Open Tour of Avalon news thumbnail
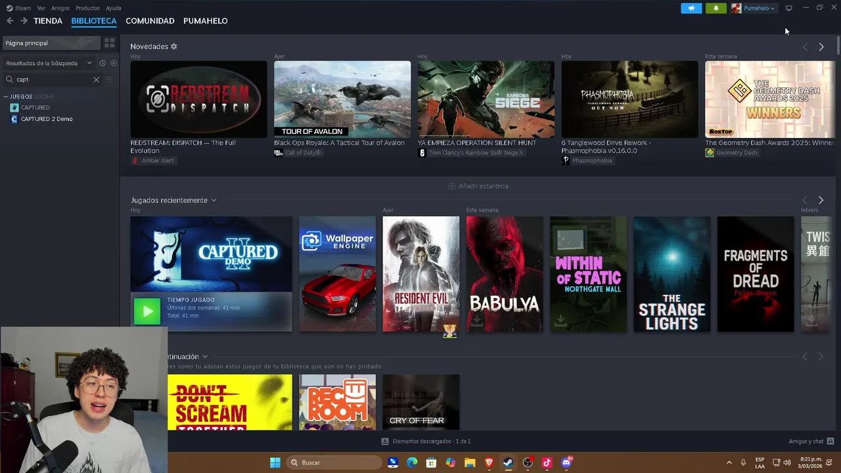Viewport: 841px width, 473px height. click(x=342, y=99)
